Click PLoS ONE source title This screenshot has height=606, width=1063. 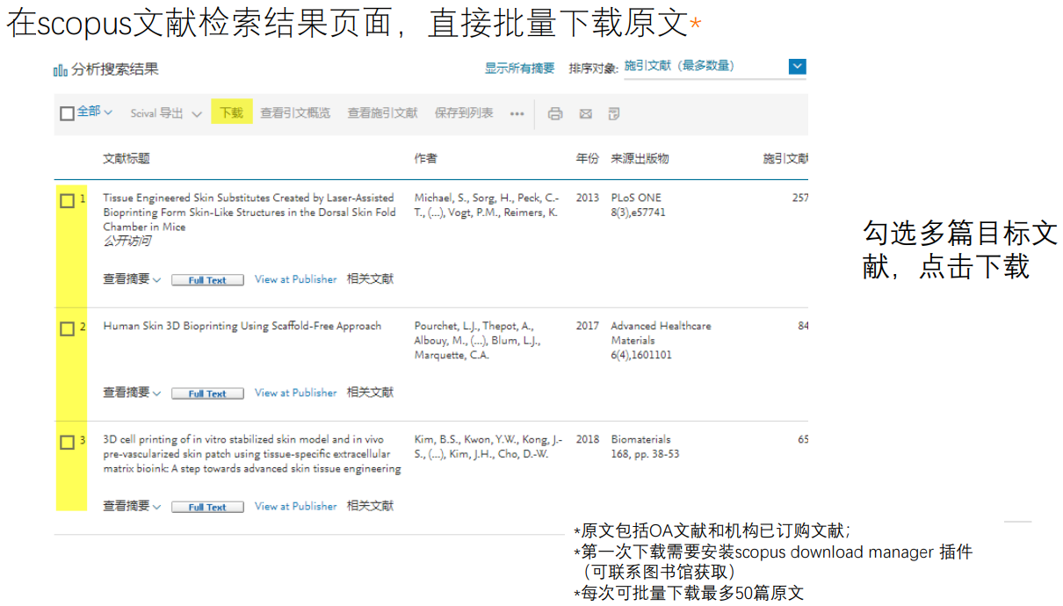pos(636,198)
